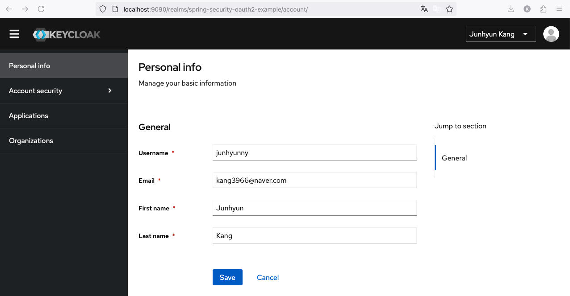Click the Username field with junhyunny

click(314, 152)
